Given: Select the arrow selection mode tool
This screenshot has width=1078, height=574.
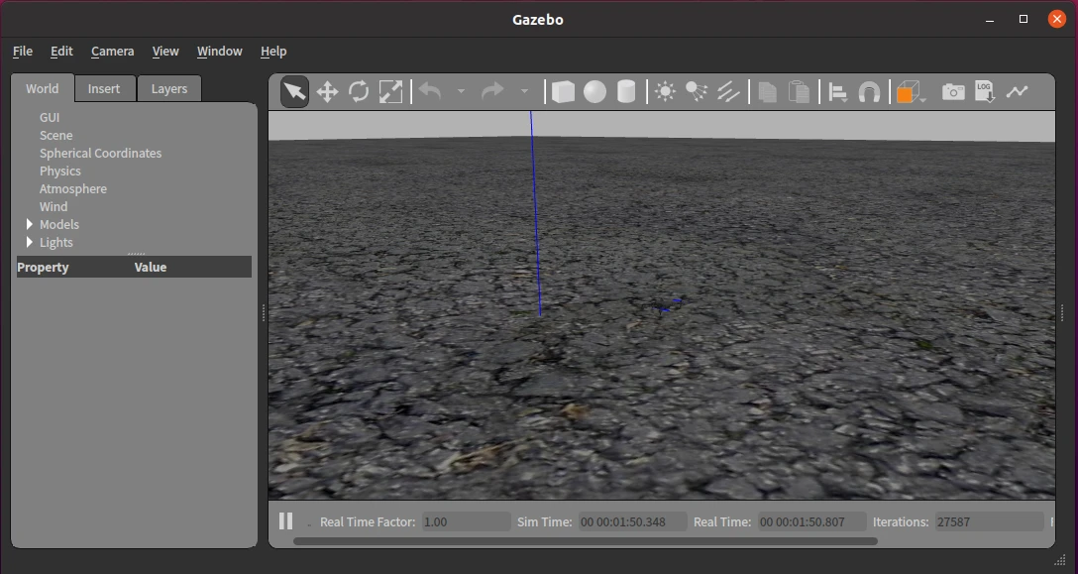Looking at the screenshot, I should click(295, 91).
